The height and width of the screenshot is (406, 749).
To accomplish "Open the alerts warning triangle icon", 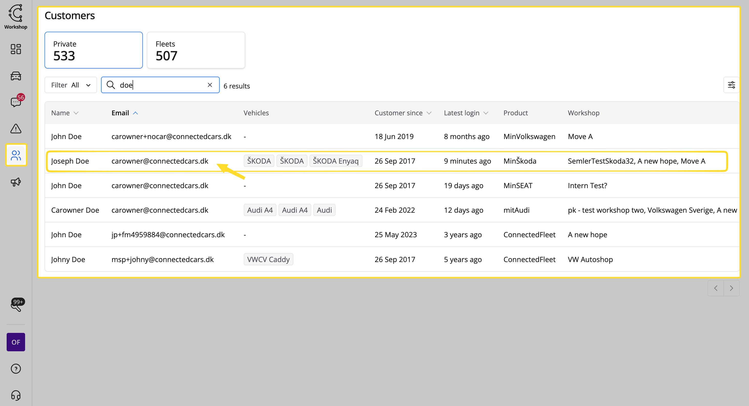I will pos(16,128).
